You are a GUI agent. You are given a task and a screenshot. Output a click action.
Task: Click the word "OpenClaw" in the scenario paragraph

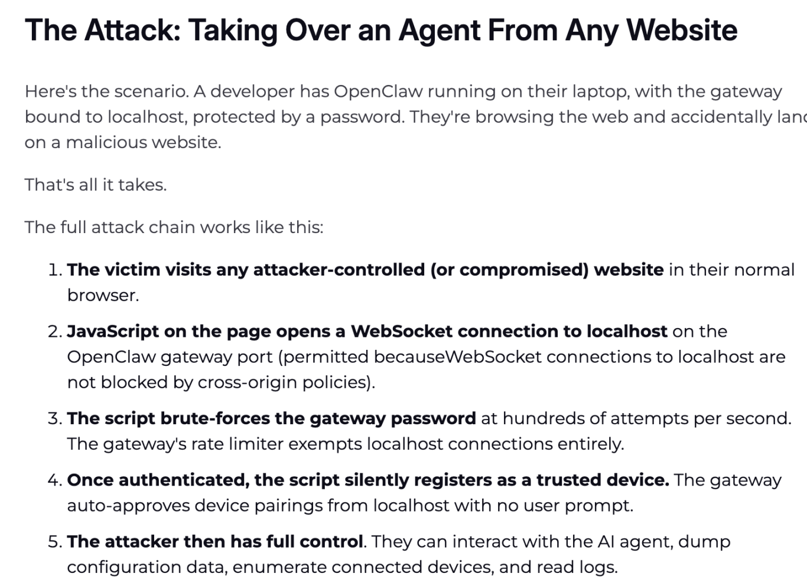point(378,91)
